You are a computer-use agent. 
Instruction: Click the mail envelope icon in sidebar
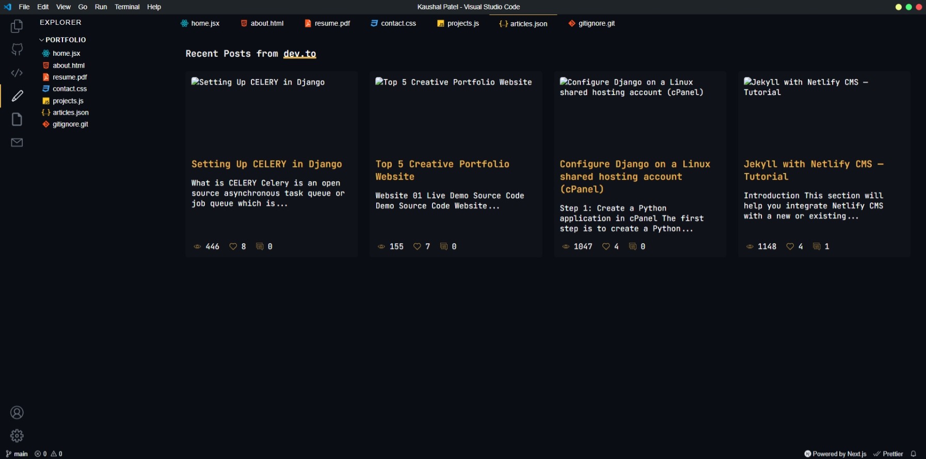17,143
